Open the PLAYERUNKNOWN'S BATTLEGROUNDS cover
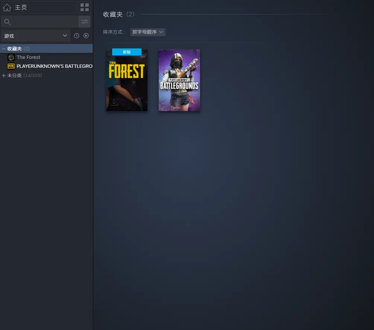The image size is (374, 330). (x=180, y=80)
